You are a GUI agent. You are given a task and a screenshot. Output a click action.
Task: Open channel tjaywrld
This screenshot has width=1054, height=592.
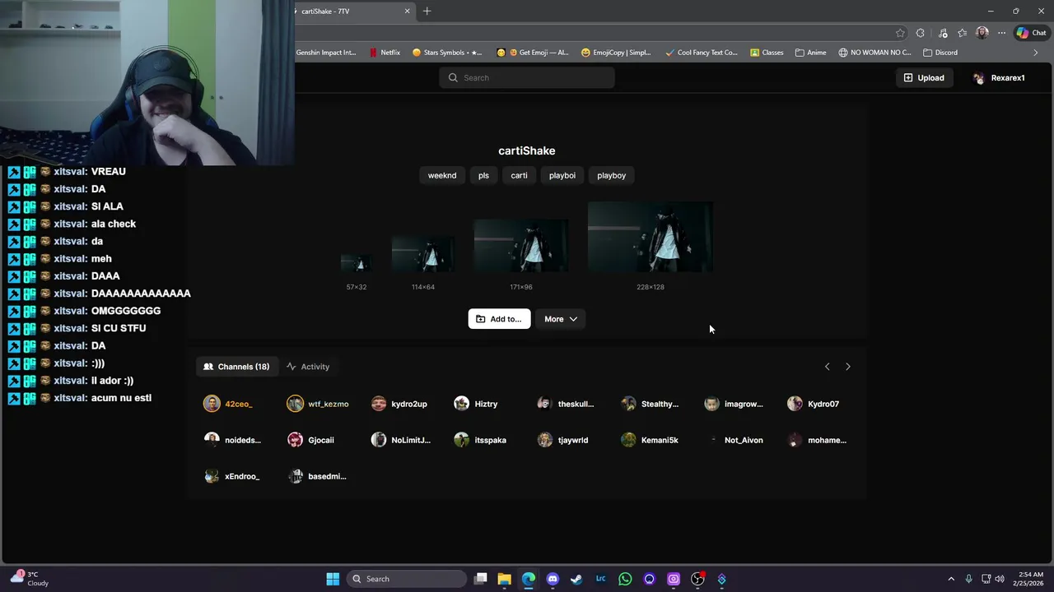[562, 440]
